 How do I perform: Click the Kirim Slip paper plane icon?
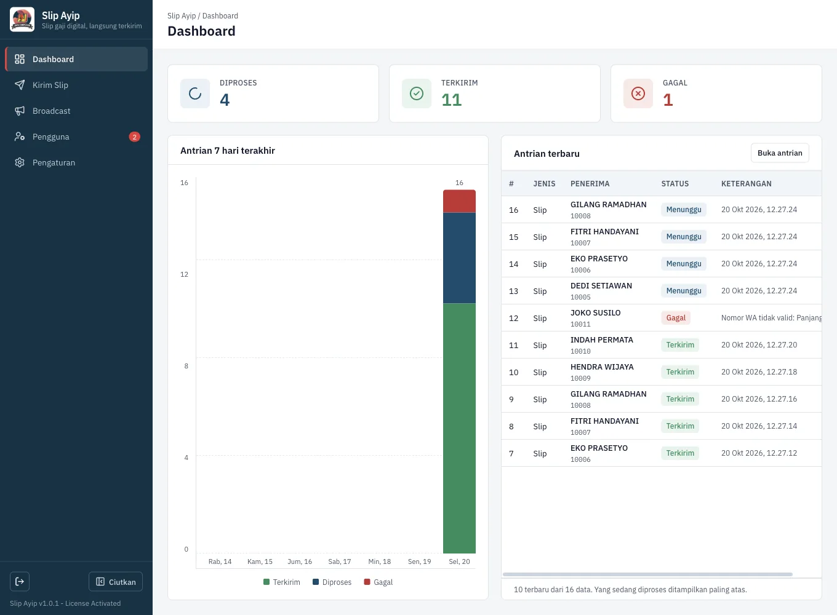(20, 85)
